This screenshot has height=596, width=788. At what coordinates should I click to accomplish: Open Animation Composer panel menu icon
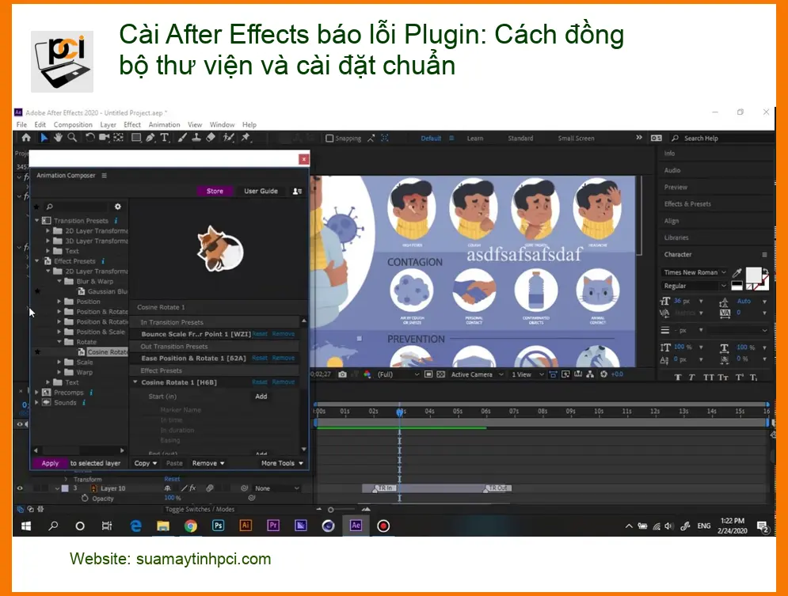tap(104, 175)
